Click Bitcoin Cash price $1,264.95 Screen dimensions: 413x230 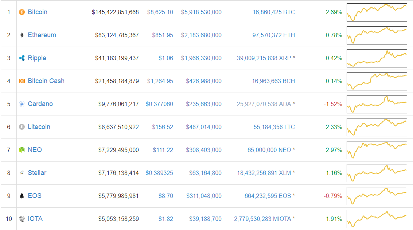[160, 81]
